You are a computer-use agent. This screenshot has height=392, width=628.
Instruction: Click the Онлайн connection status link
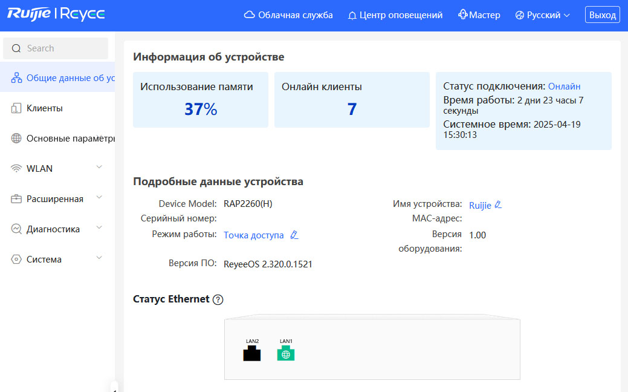(564, 87)
